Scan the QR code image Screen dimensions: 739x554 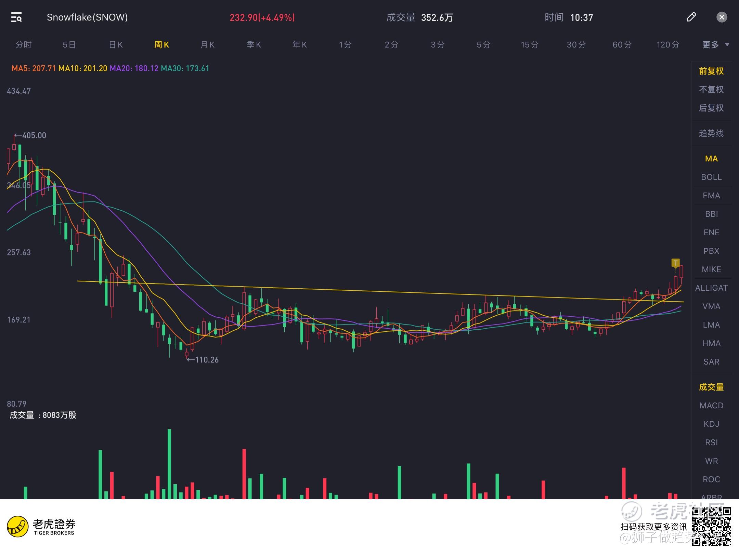[x=712, y=527]
